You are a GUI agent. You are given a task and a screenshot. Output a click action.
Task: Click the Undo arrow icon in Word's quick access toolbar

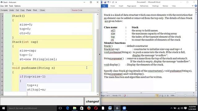point(108,2)
